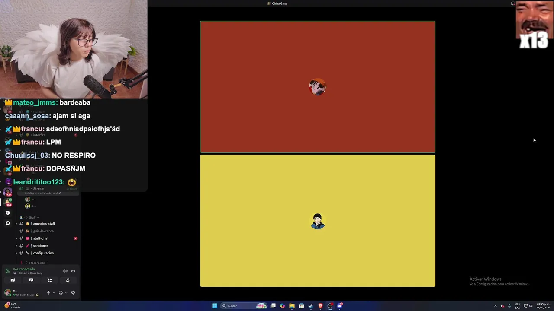Click the share screen button

(x=31, y=280)
